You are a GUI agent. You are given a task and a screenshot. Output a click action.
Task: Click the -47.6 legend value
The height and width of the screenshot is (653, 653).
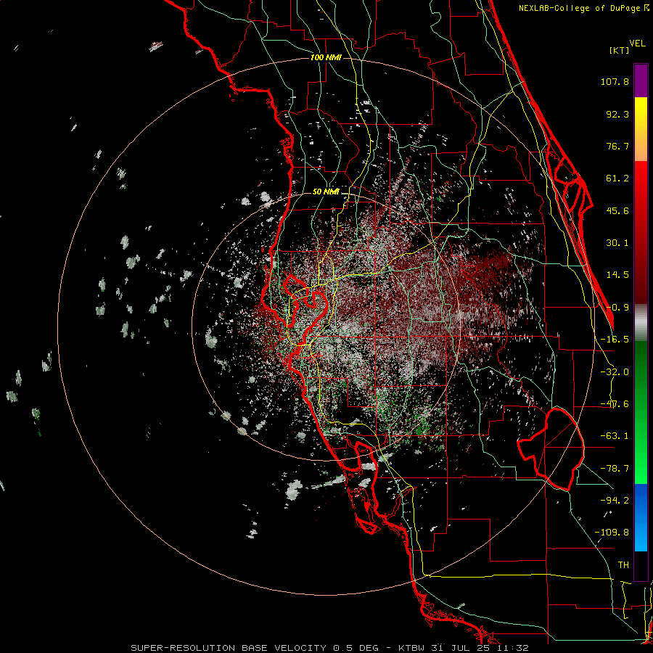(615, 404)
